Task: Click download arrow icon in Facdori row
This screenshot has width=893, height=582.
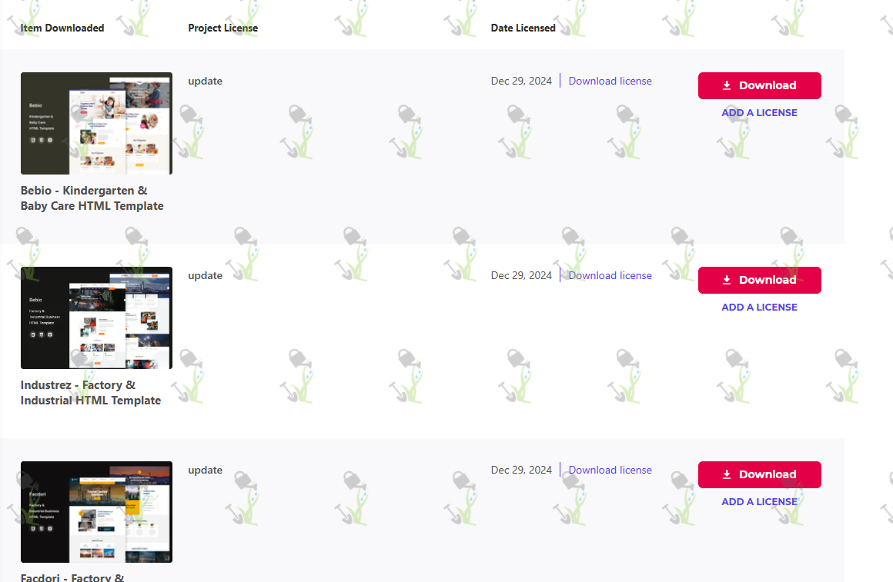Action: [727, 474]
